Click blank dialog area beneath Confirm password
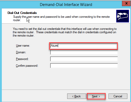The height and width of the screenshot is (102, 131). click(x=66, y=79)
